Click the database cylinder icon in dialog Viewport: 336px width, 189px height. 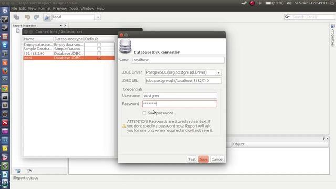pos(125,46)
